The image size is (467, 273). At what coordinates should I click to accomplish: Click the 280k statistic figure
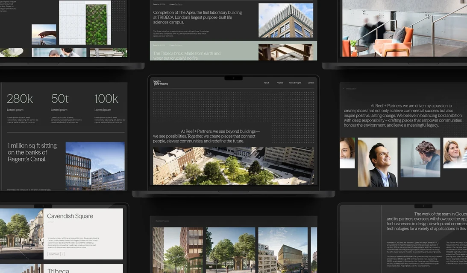pos(20,99)
